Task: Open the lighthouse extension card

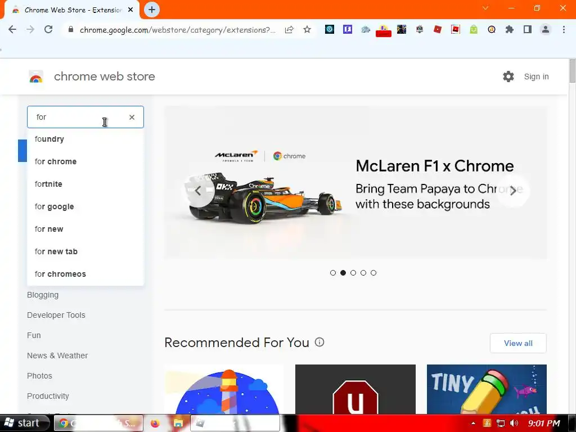Action: coord(224,389)
